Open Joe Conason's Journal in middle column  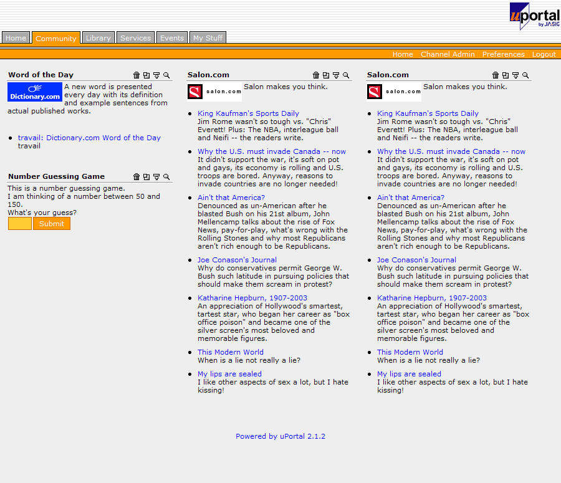(237, 260)
